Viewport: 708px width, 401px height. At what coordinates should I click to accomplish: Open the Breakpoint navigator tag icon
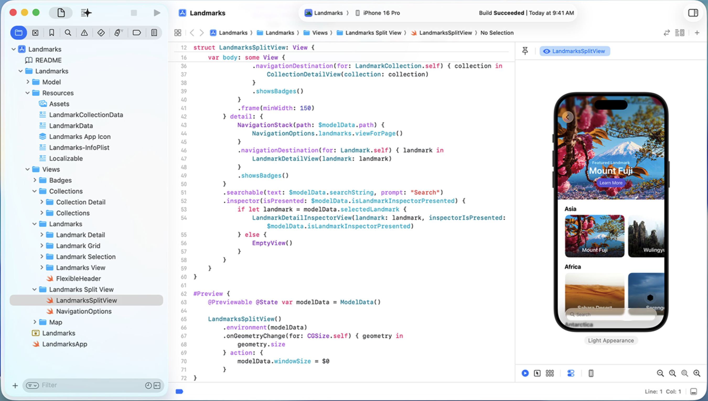(137, 33)
